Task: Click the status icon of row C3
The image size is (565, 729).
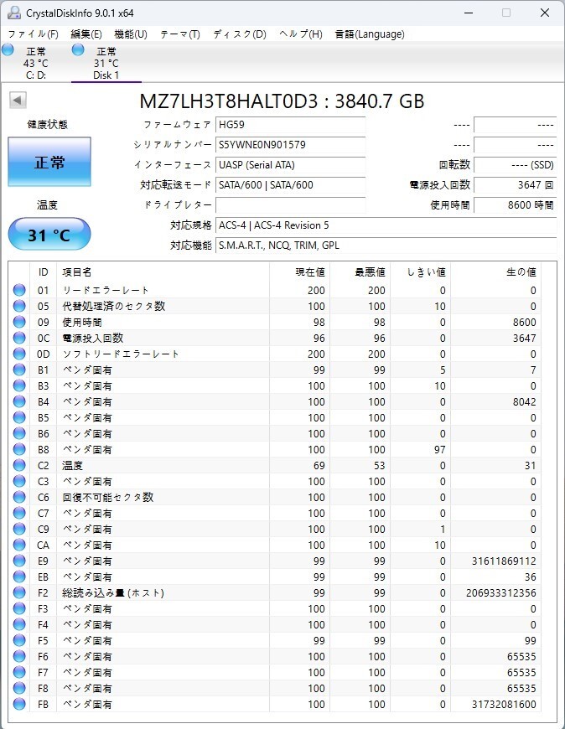Action: tap(19, 481)
